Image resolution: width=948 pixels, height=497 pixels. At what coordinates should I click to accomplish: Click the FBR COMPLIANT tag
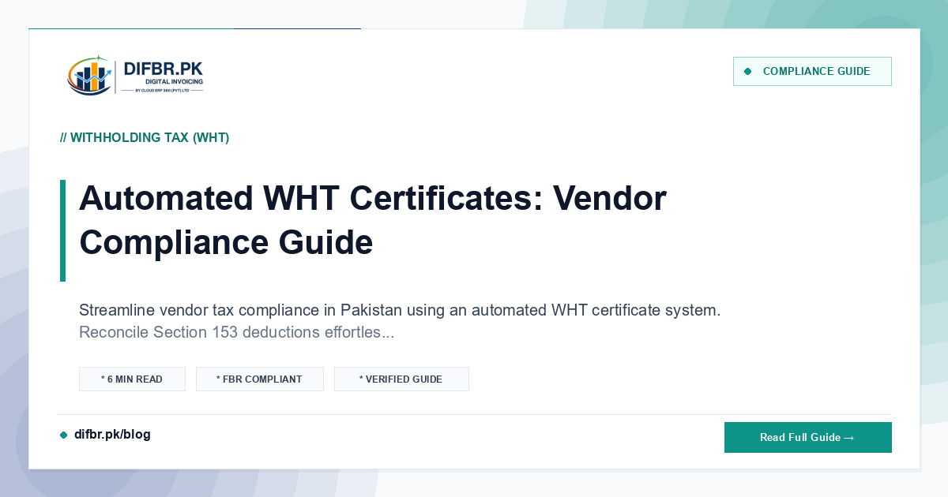click(260, 379)
